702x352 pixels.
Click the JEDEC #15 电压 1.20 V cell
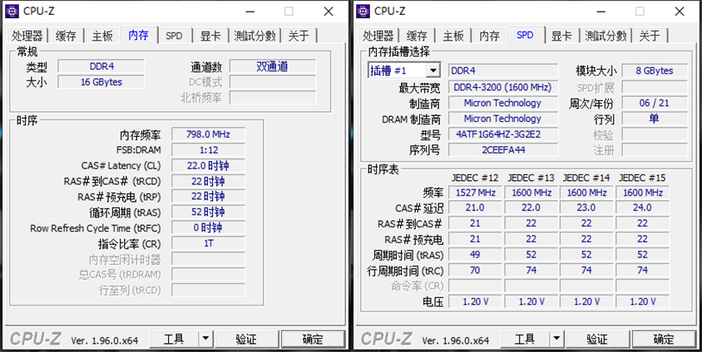click(x=642, y=301)
